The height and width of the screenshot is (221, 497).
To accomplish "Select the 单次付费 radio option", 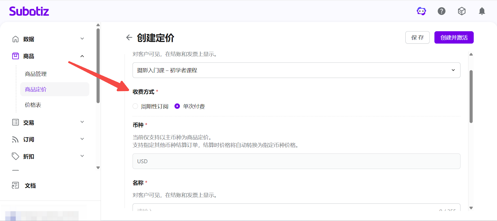I will click(x=177, y=106).
